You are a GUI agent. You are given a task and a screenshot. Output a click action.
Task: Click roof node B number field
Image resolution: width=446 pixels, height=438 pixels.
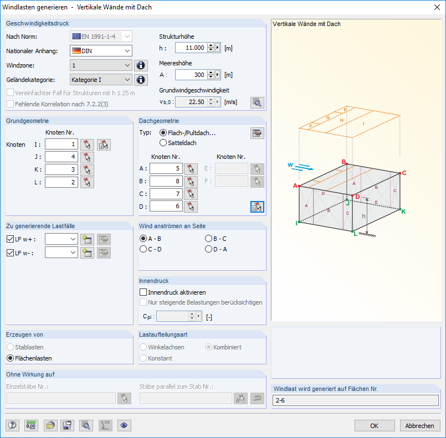[x=166, y=181]
